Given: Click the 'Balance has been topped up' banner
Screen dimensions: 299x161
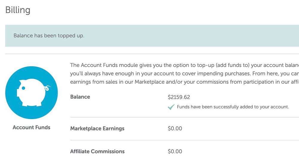Looking at the screenshot, I should pos(49,36).
